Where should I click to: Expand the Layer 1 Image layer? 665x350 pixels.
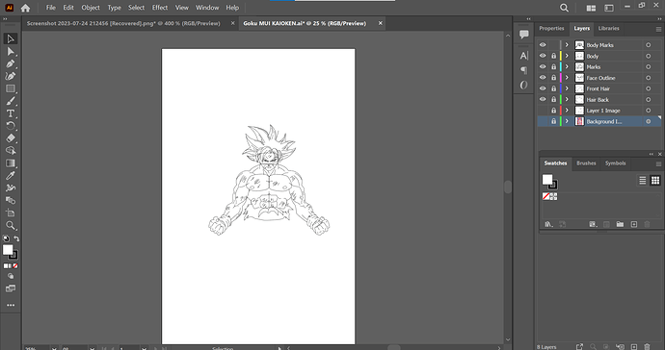[567, 111]
